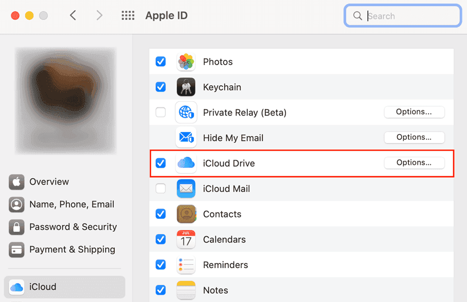Click the Reminders list icon
Image resolution: width=467 pixels, height=302 pixels.
(186, 265)
